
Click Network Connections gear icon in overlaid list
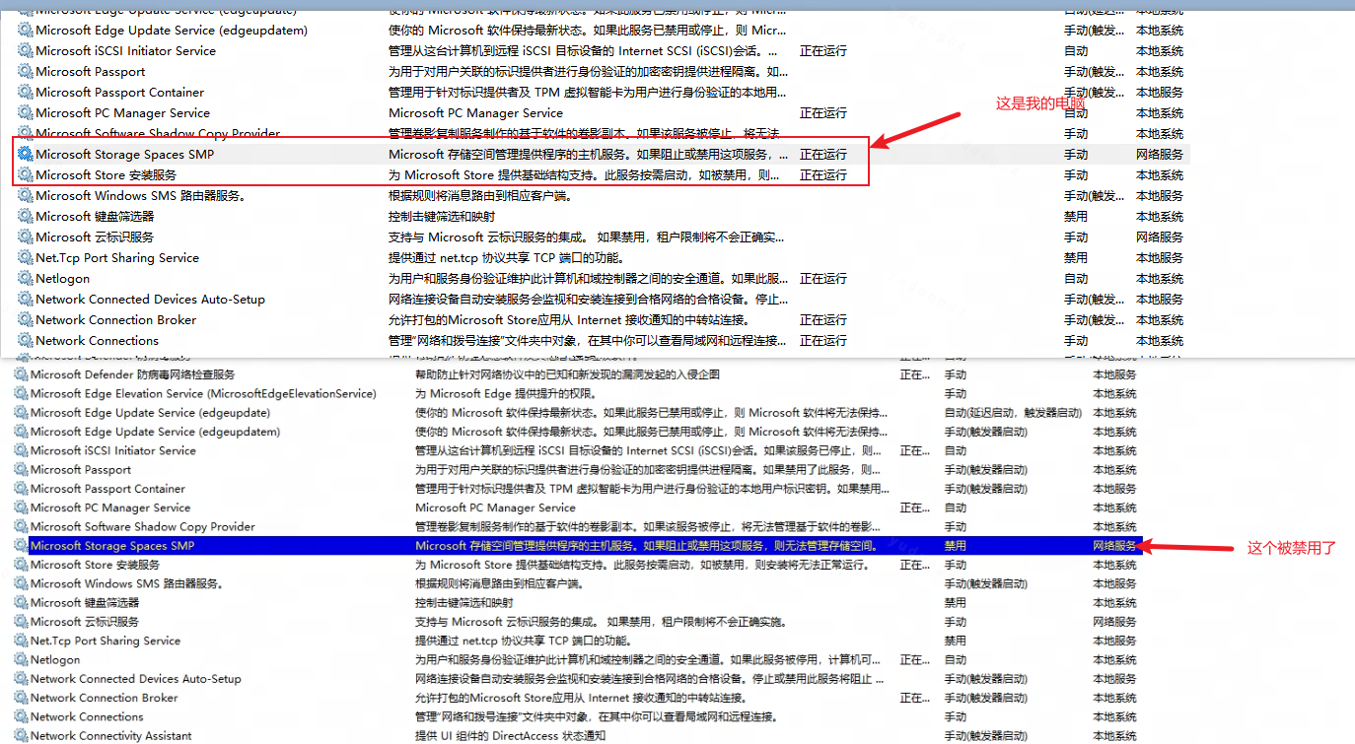click(26, 340)
